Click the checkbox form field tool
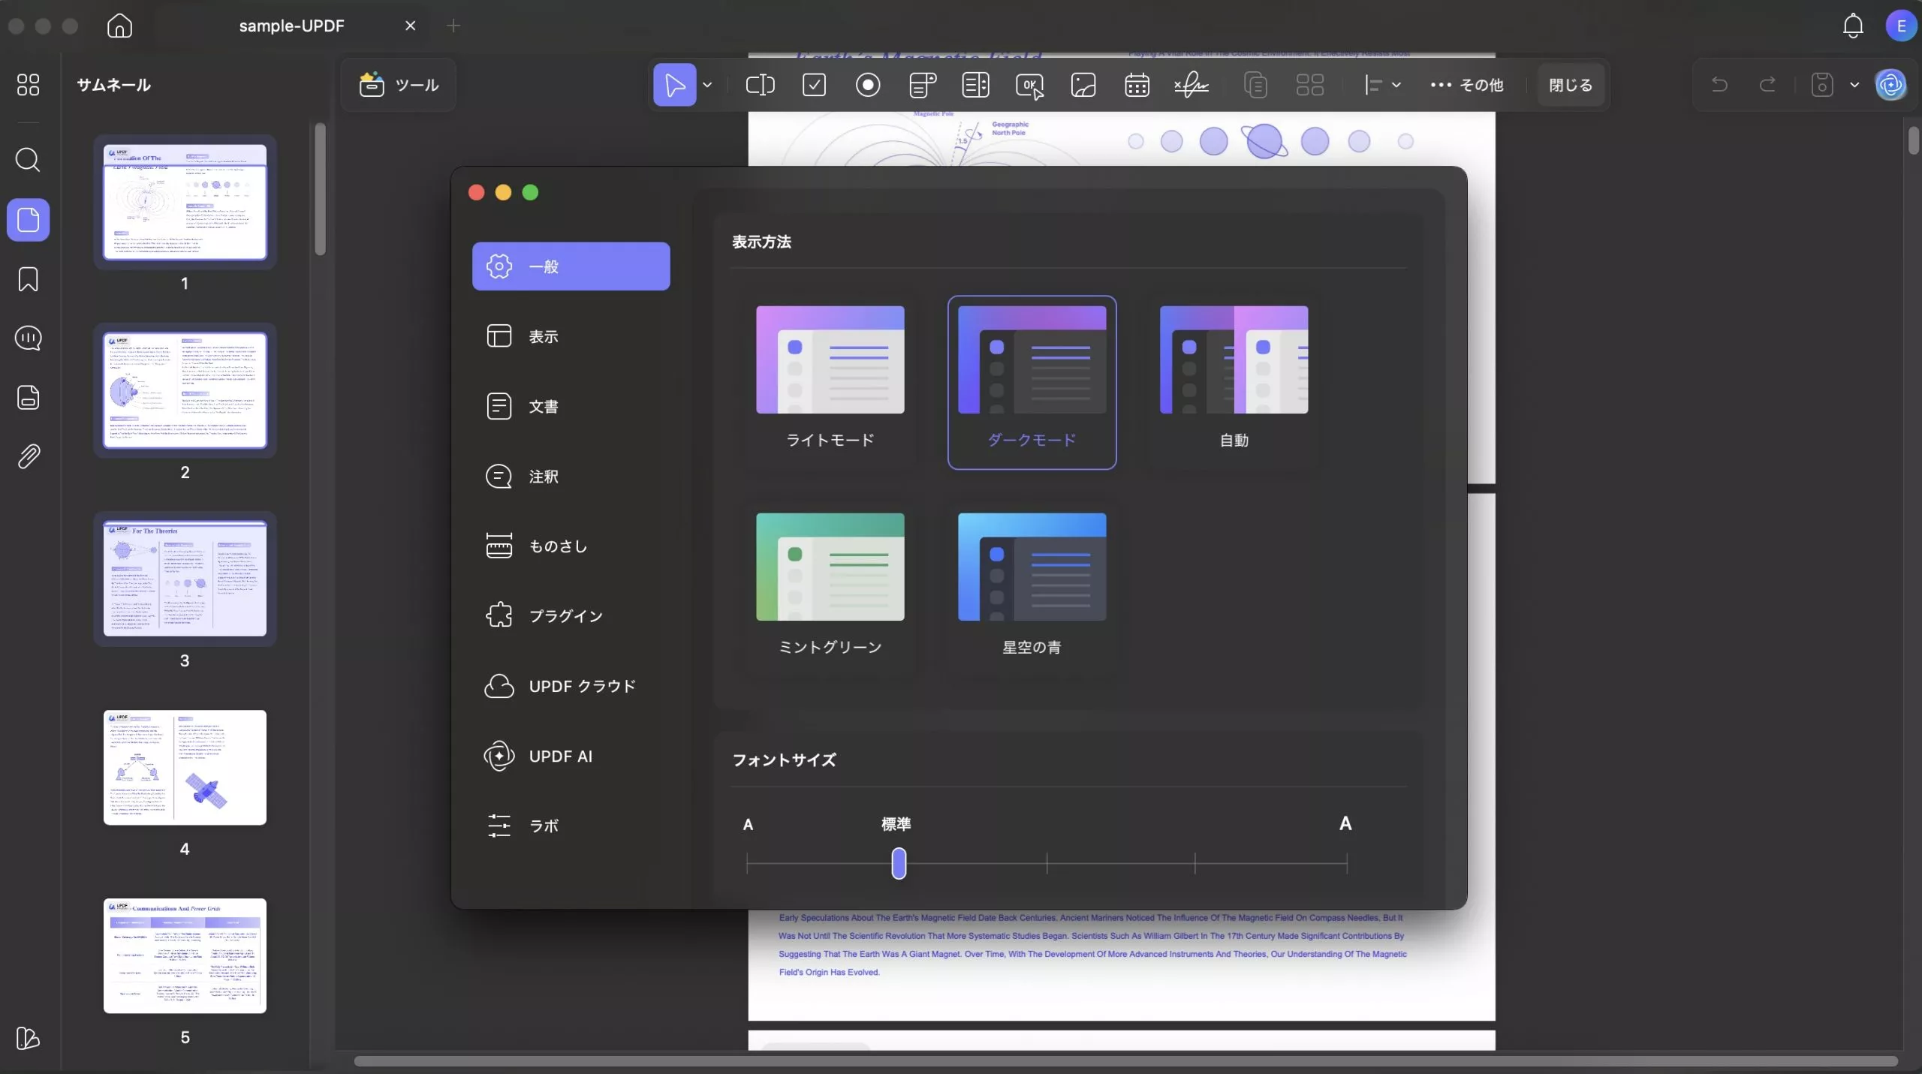The width and height of the screenshot is (1922, 1074). [x=814, y=85]
